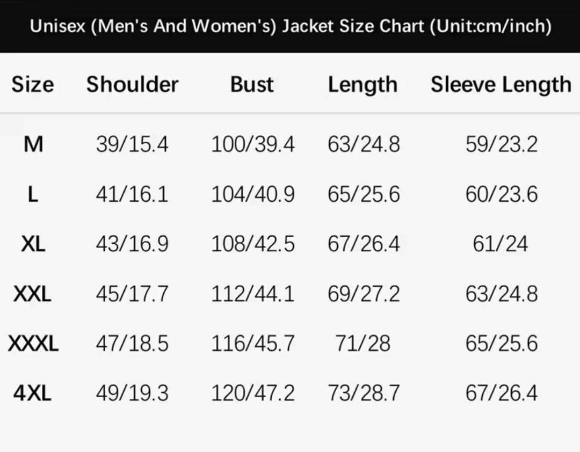Click the 120/47.2 bust value
The image size is (580, 452).
pyautogui.click(x=252, y=393)
